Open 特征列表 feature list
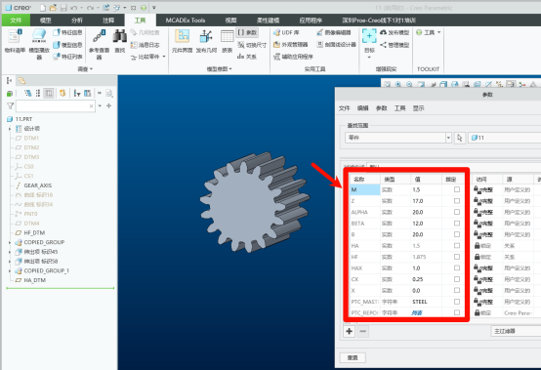Screen dimensions: 541x370 67,57
